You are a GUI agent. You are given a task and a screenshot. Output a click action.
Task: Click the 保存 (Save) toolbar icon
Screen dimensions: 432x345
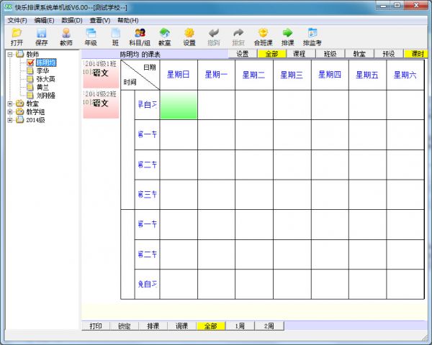41,37
